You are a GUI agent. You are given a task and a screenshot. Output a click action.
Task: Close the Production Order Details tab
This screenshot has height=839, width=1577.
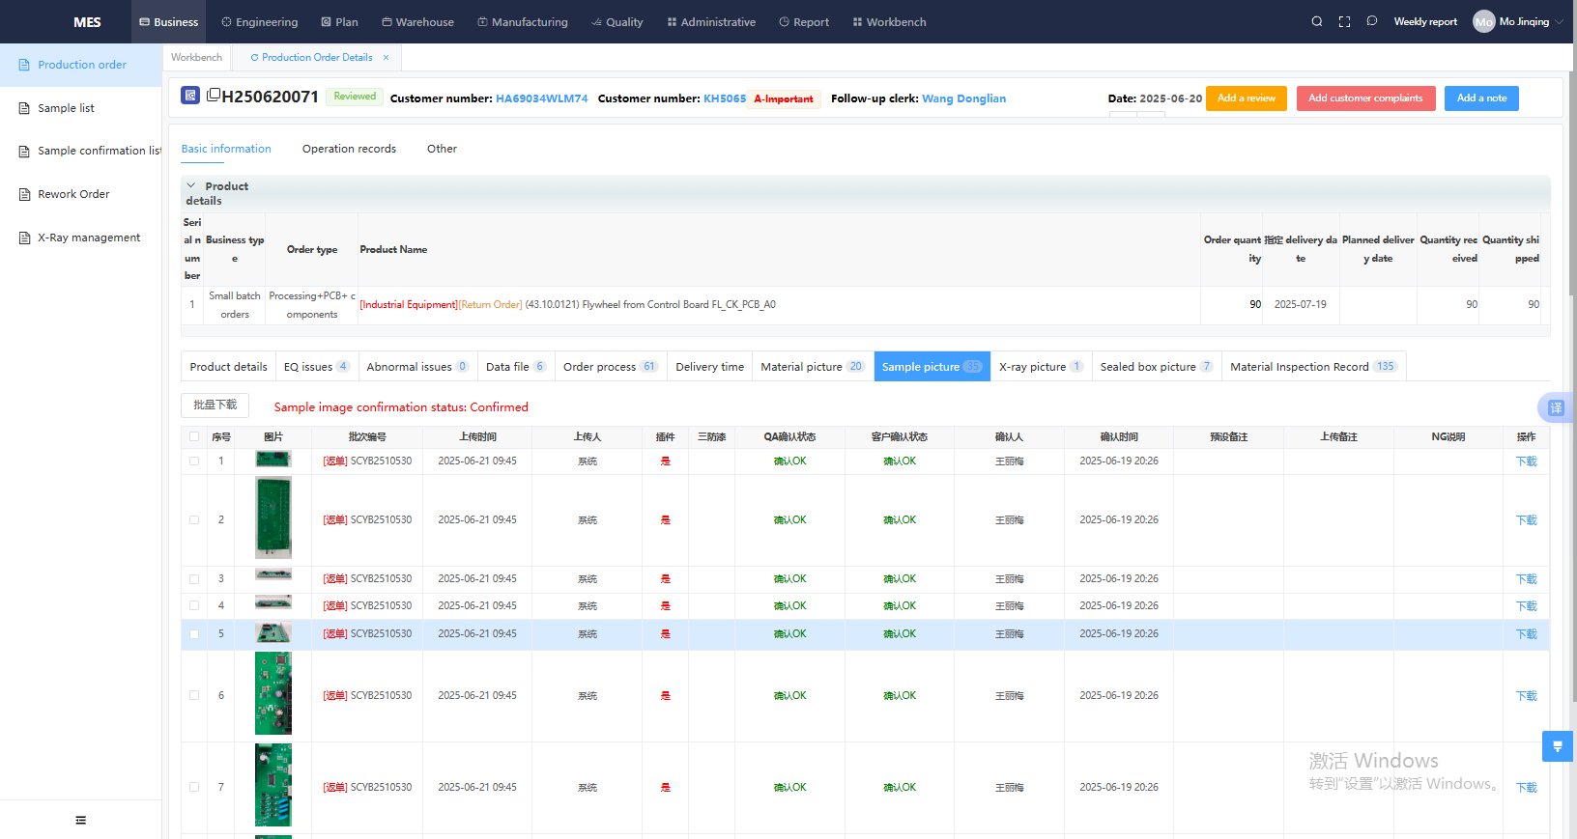pos(386,58)
